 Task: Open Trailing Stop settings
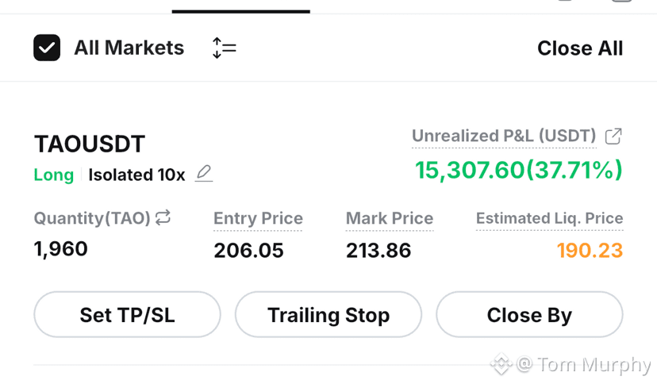coord(328,314)
